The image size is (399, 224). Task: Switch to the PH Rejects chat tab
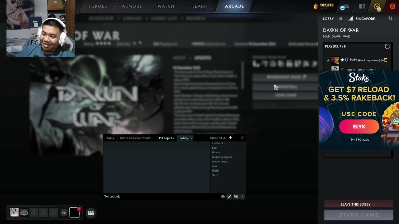point(166,138)
